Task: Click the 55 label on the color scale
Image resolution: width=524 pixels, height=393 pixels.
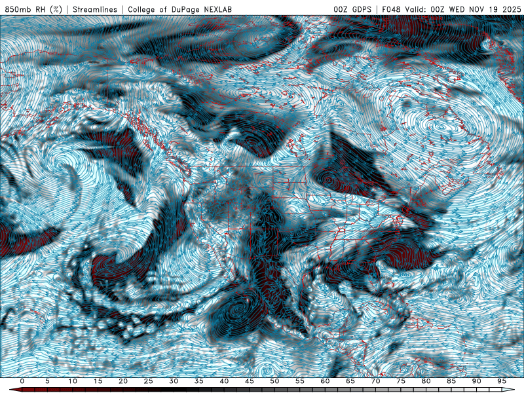Action: pos(300,381)
